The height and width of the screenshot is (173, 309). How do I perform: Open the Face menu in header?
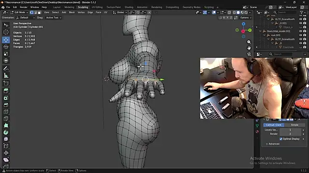point(98,12)
